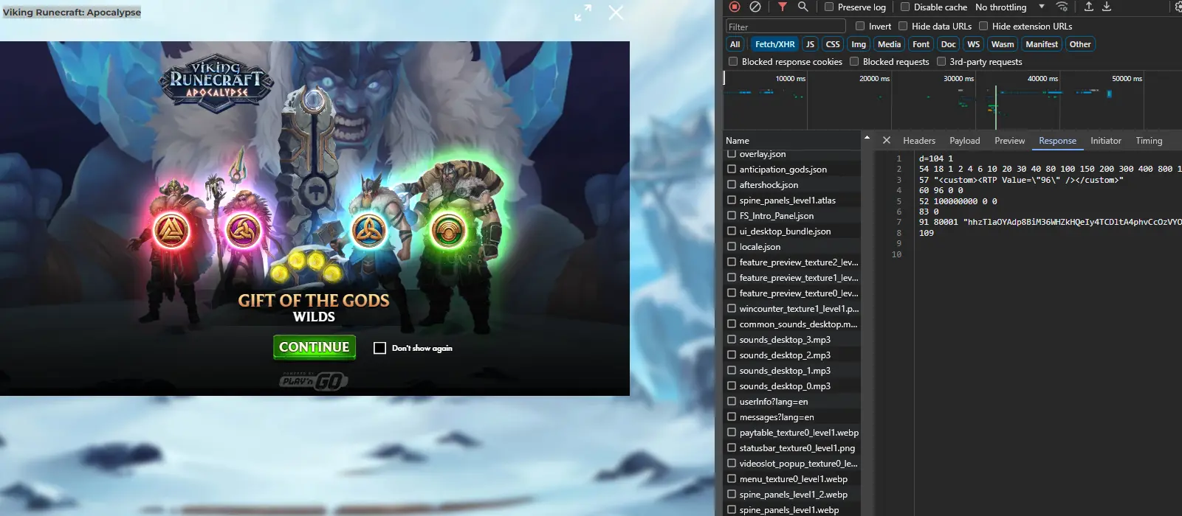
Task: Open network conditions via the wifi-gear icon
Action: point(1062,7)
